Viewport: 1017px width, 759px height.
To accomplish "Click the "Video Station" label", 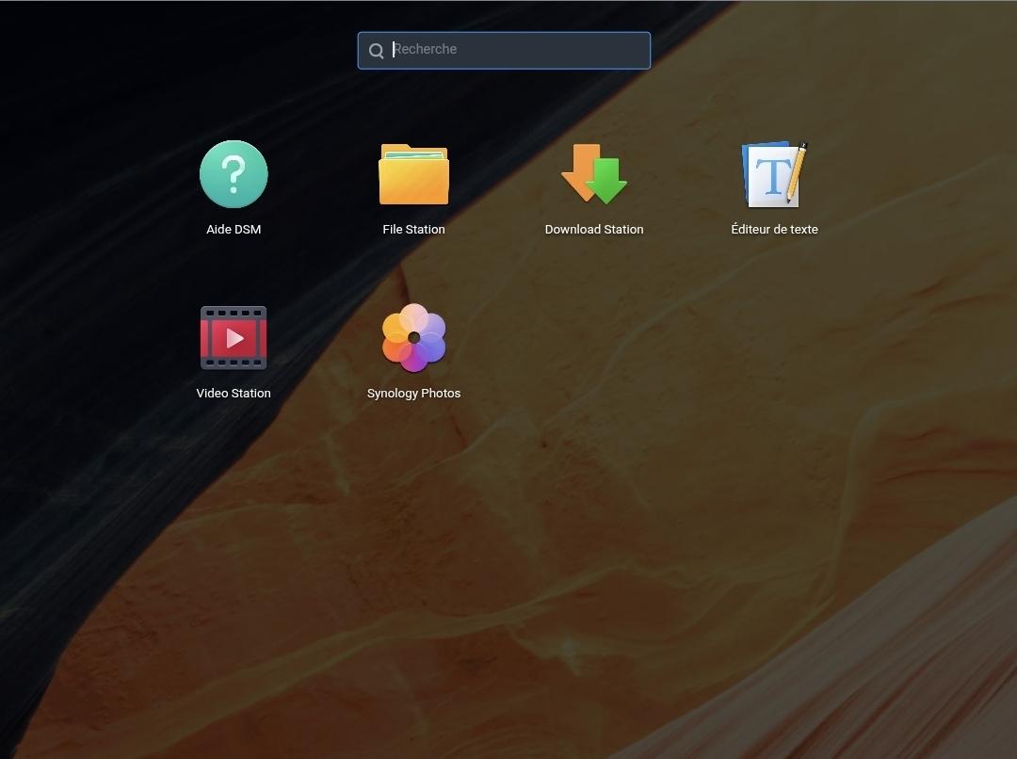I will pyautogui.click(x=234, y=393).
